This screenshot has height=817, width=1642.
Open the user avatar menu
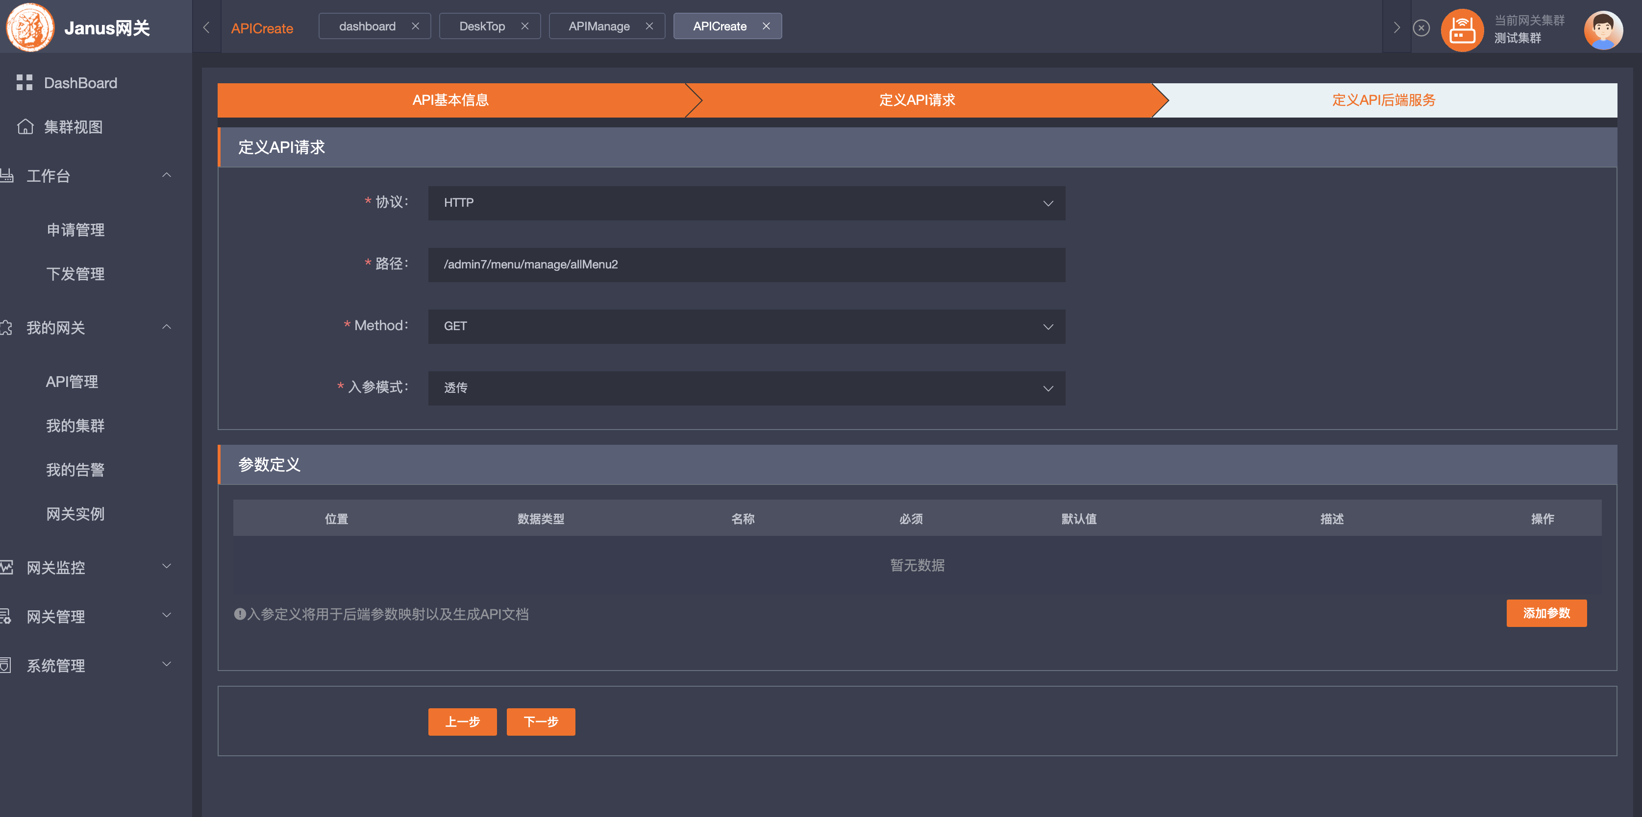pos(1603,30)
